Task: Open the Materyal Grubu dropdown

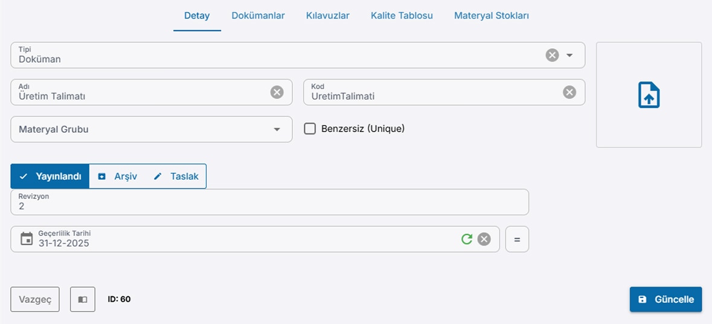Action: coord(151,129)
